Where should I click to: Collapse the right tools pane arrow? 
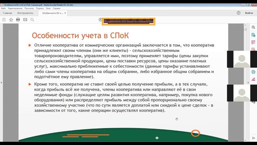(x=254, y=138)
